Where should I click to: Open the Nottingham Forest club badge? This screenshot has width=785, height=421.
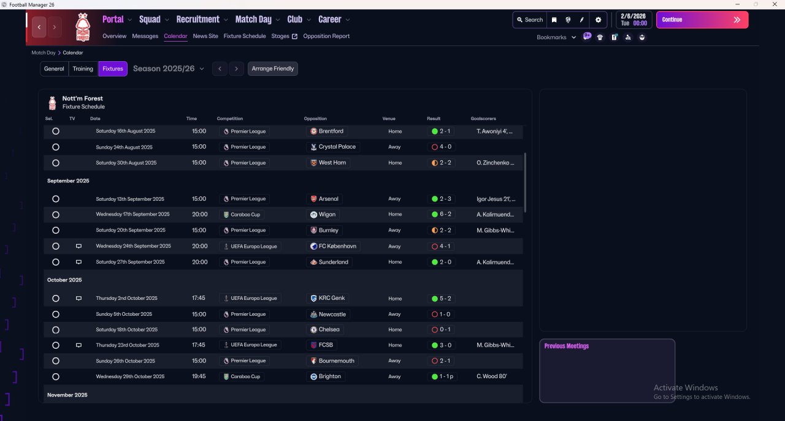pos(82,28)
